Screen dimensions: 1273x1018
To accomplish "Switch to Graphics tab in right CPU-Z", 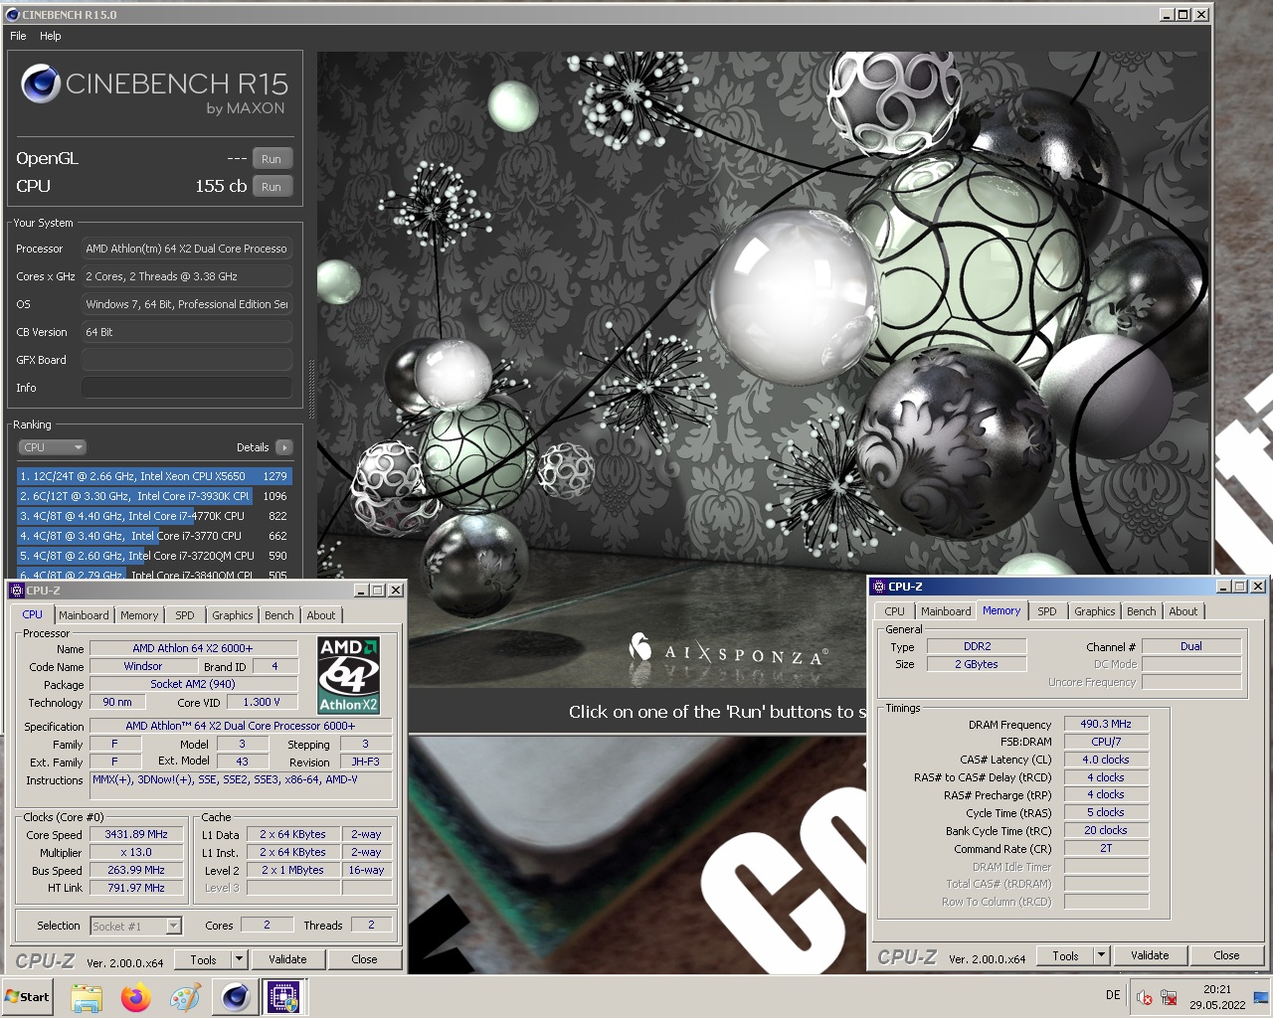I will pyautogui.click(x=1095, y=611).
